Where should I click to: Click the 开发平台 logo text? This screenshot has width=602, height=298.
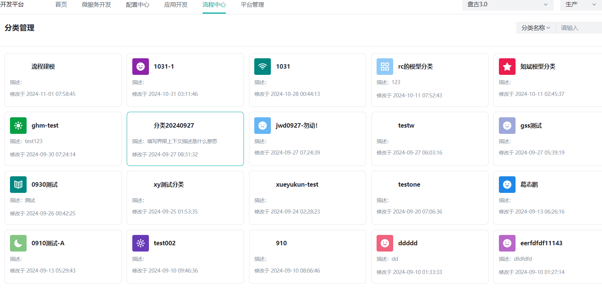pyautogui.click(x=12, y=4)
